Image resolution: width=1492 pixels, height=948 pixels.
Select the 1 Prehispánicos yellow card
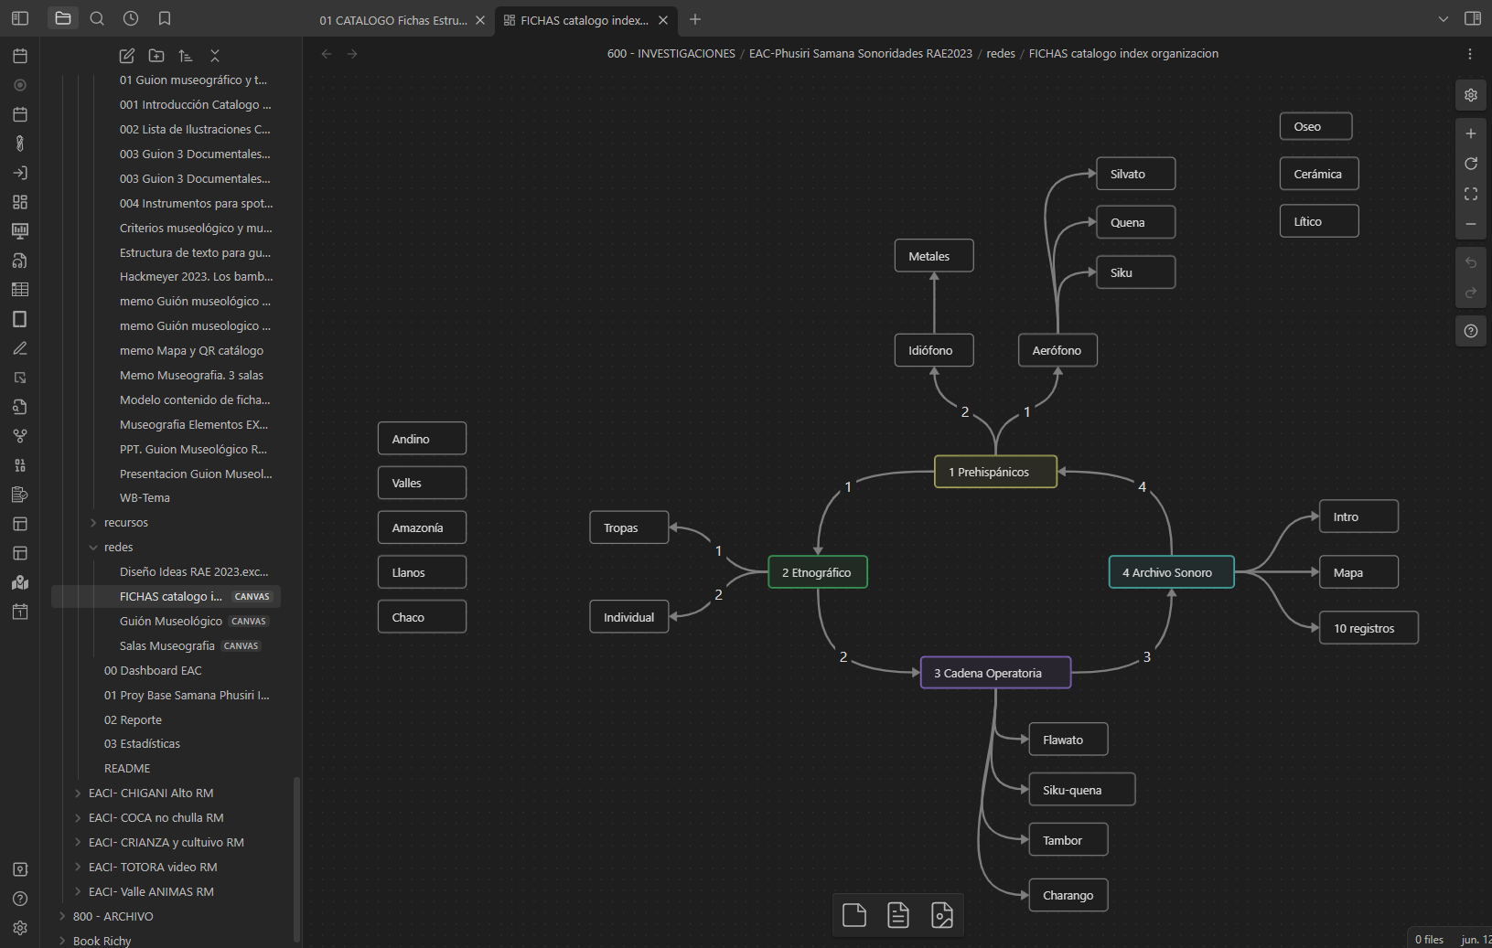coord(995,472)
